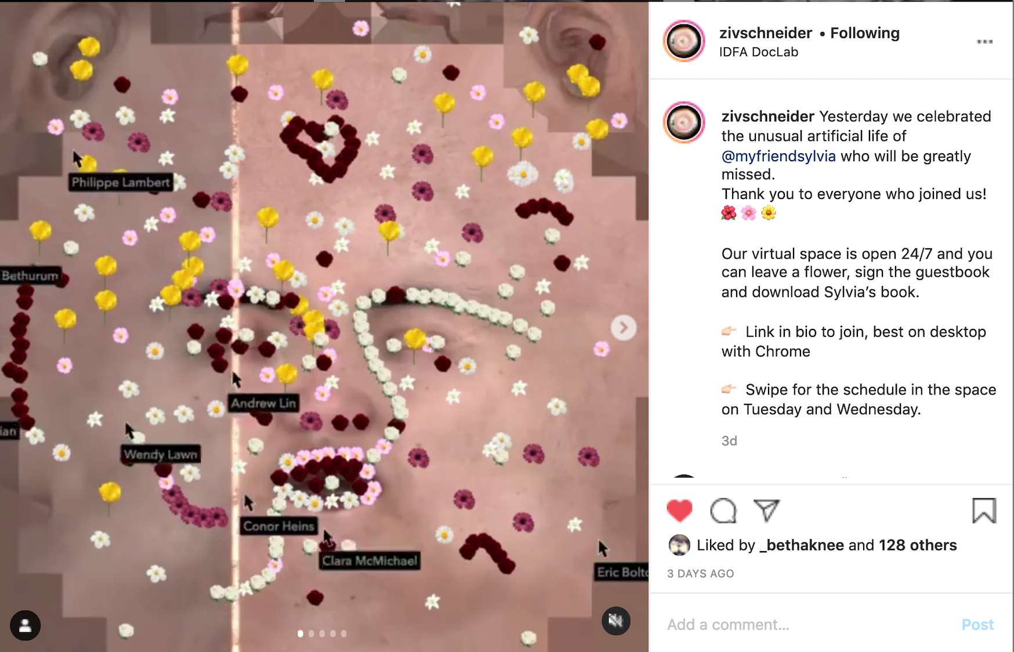Open the _bethaknee username link
The height and width of the screenshot is (652, 1014).
tap(805, 545)
